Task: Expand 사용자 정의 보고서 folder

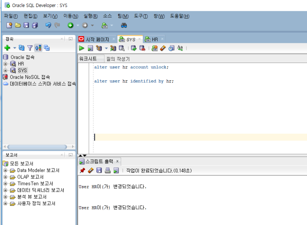Action: pyautogui.click(x=5, y=203)
